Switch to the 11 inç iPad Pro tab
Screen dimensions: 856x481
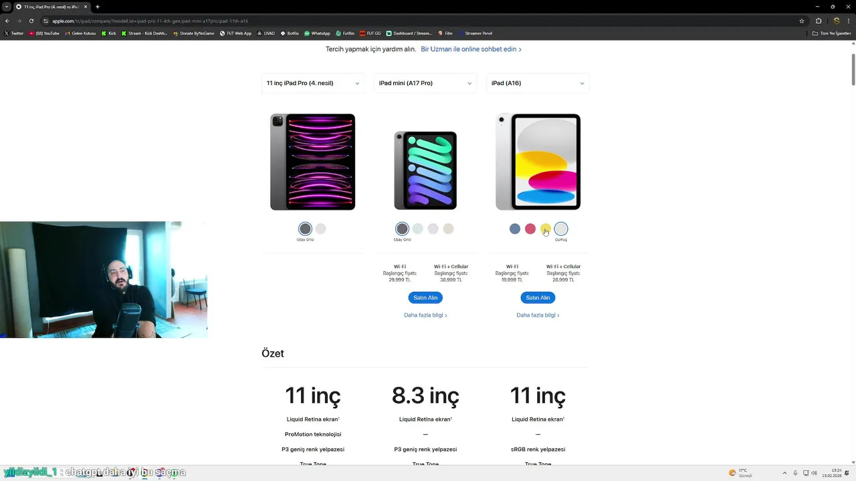coord(47,7)
